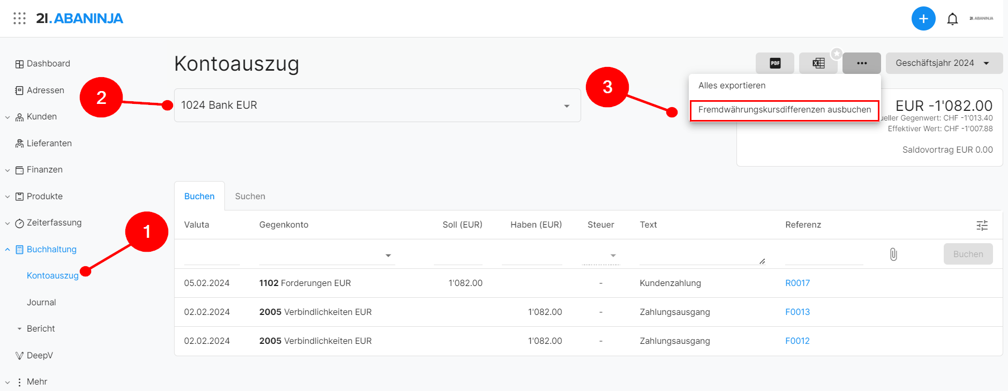Click the Valuta date input field
This screenshot has width=1008, height=391.
click(x=212, y=255)
